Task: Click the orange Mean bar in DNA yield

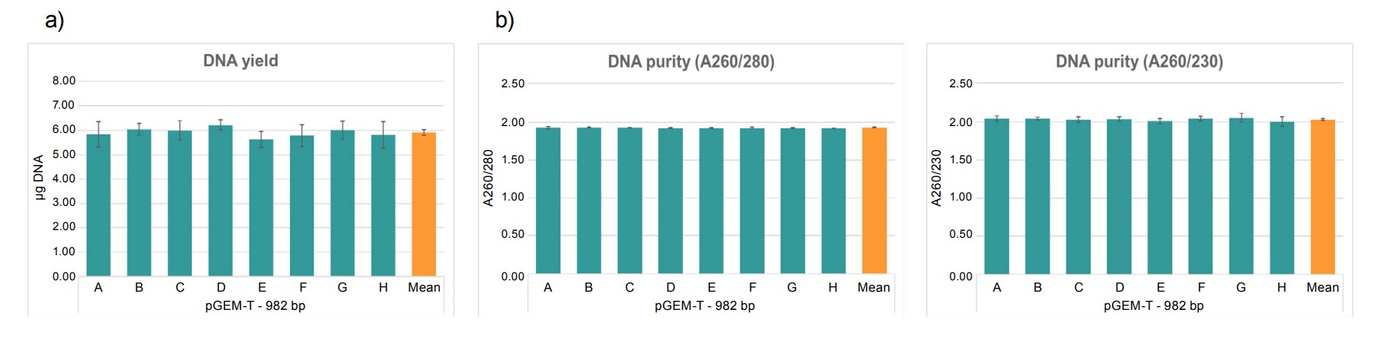Action: click(424, 205)
